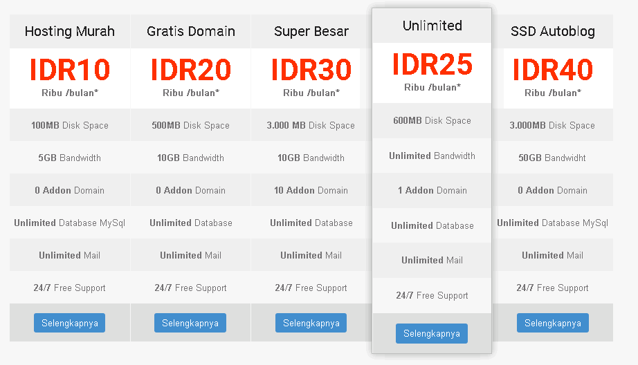This screenshot has height=365, width=638.
Task: Click Unlimited Database in Super Besar
Action: (x=311, y=223)
